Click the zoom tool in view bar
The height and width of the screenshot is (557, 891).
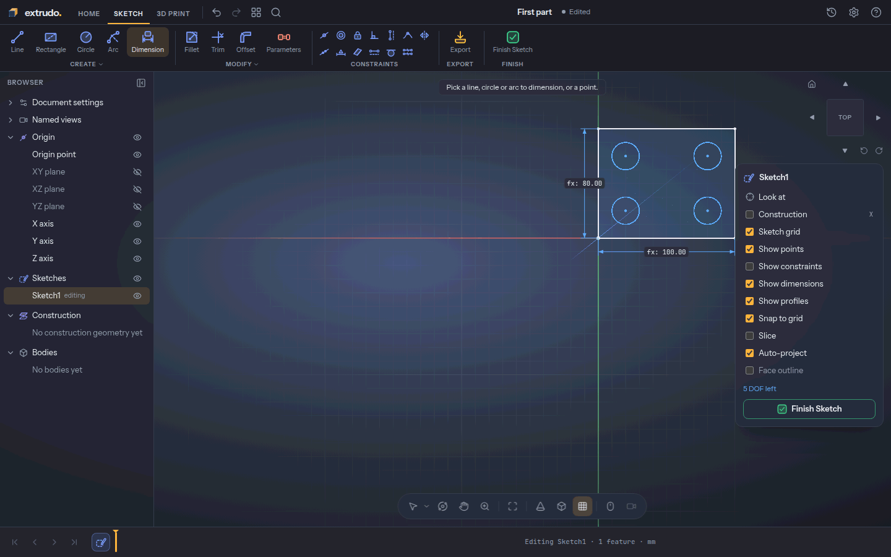pos(485,506)
